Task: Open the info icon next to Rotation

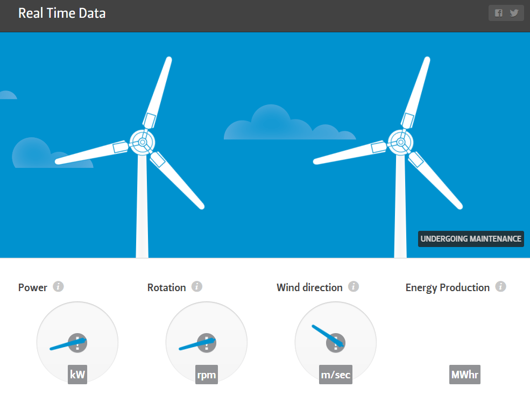Action: point(197,286)
